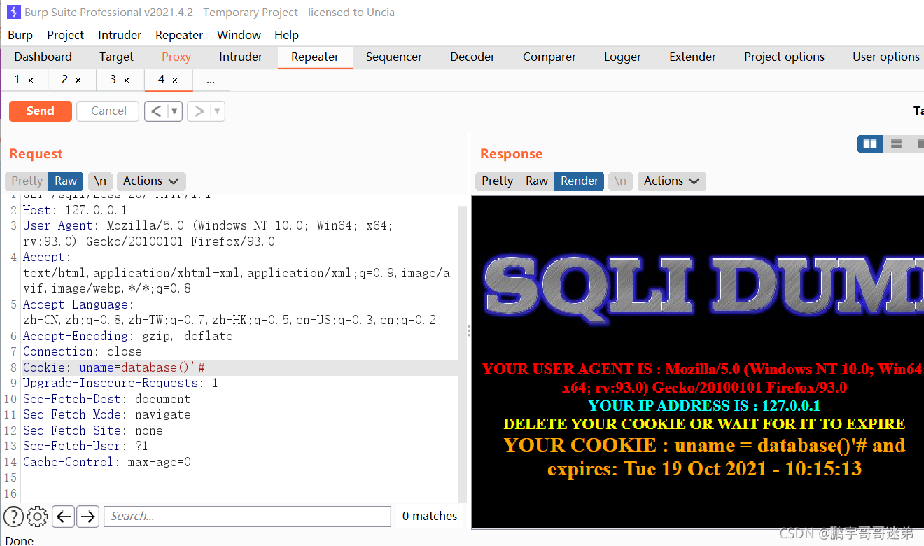The width and height of the screenshot is (924, 546).
Task: Select Repeater request tab 3
Action: (x=113, y=80)
